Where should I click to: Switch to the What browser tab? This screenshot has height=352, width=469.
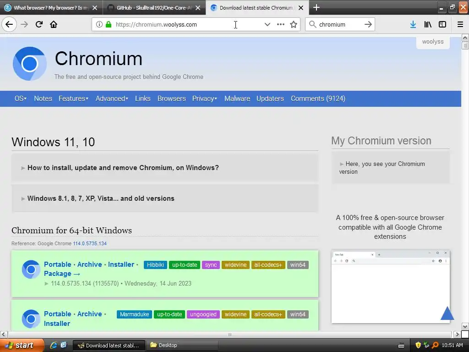pos(51,8)
